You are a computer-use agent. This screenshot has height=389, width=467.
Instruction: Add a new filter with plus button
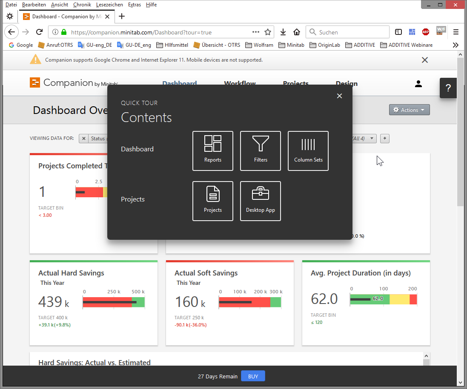[x=385, y=139]
